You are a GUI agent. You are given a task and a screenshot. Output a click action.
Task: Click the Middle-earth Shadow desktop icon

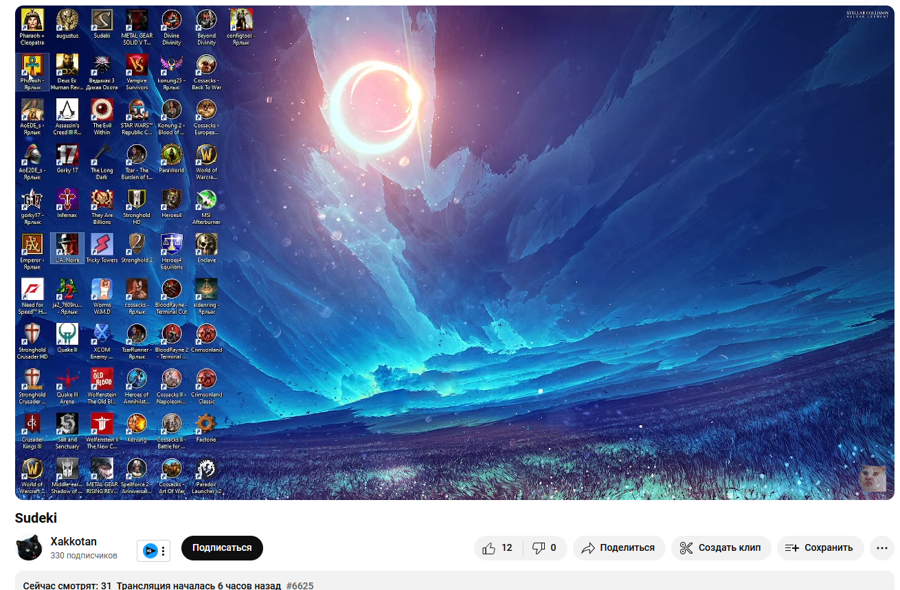[67, 475]
